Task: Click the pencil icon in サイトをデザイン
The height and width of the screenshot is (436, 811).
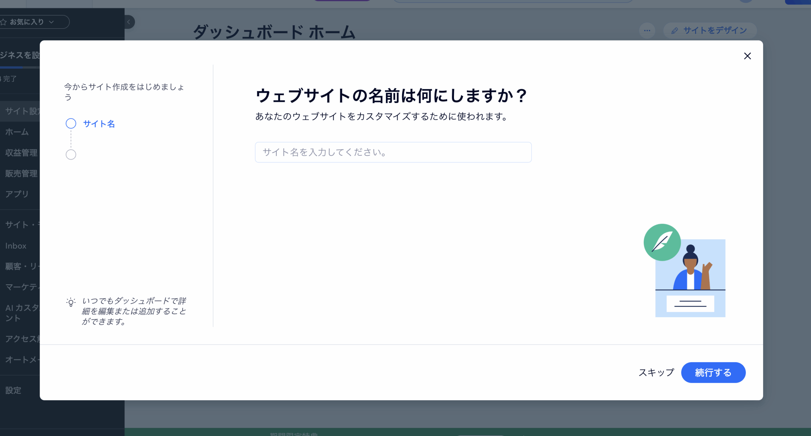Action: click(x=675, y=31)
